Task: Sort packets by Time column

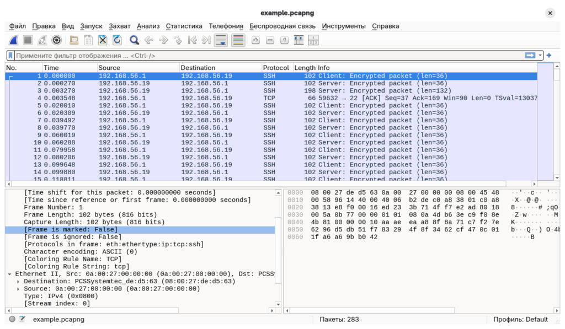Action: (x=70, y=68)
